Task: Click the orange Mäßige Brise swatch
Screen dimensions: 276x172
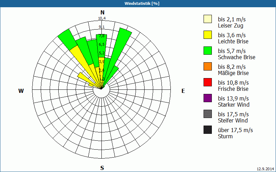Action: pyautogui.click(x=208, y=66)
